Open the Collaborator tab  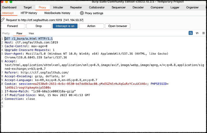click(x=97, y=7)
